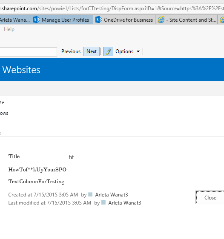
Task: Click SharePoint icon on Manage User Profiles tab
Action: coord(37,20)
